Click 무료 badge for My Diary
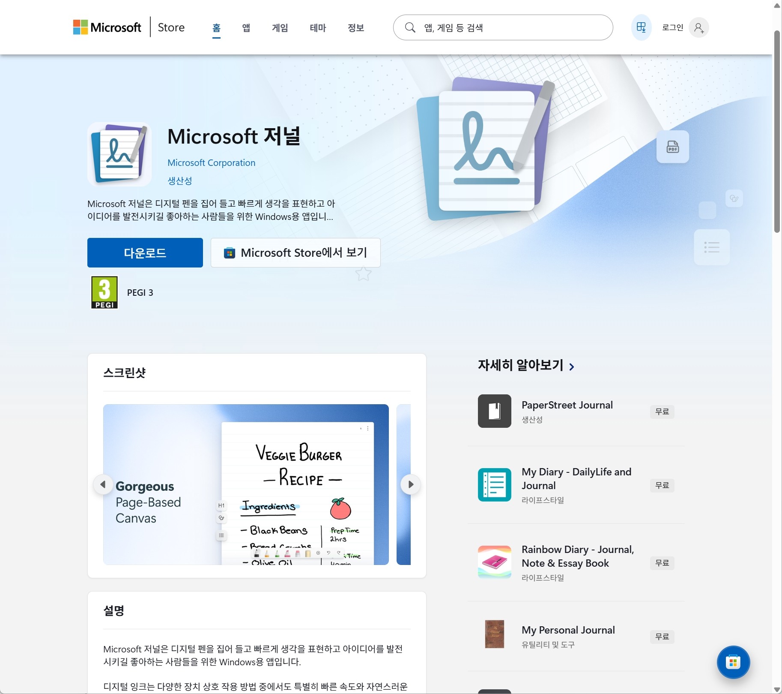Viewport: 782px width, 694px height. pyautogui.click(x=662, y=485)
